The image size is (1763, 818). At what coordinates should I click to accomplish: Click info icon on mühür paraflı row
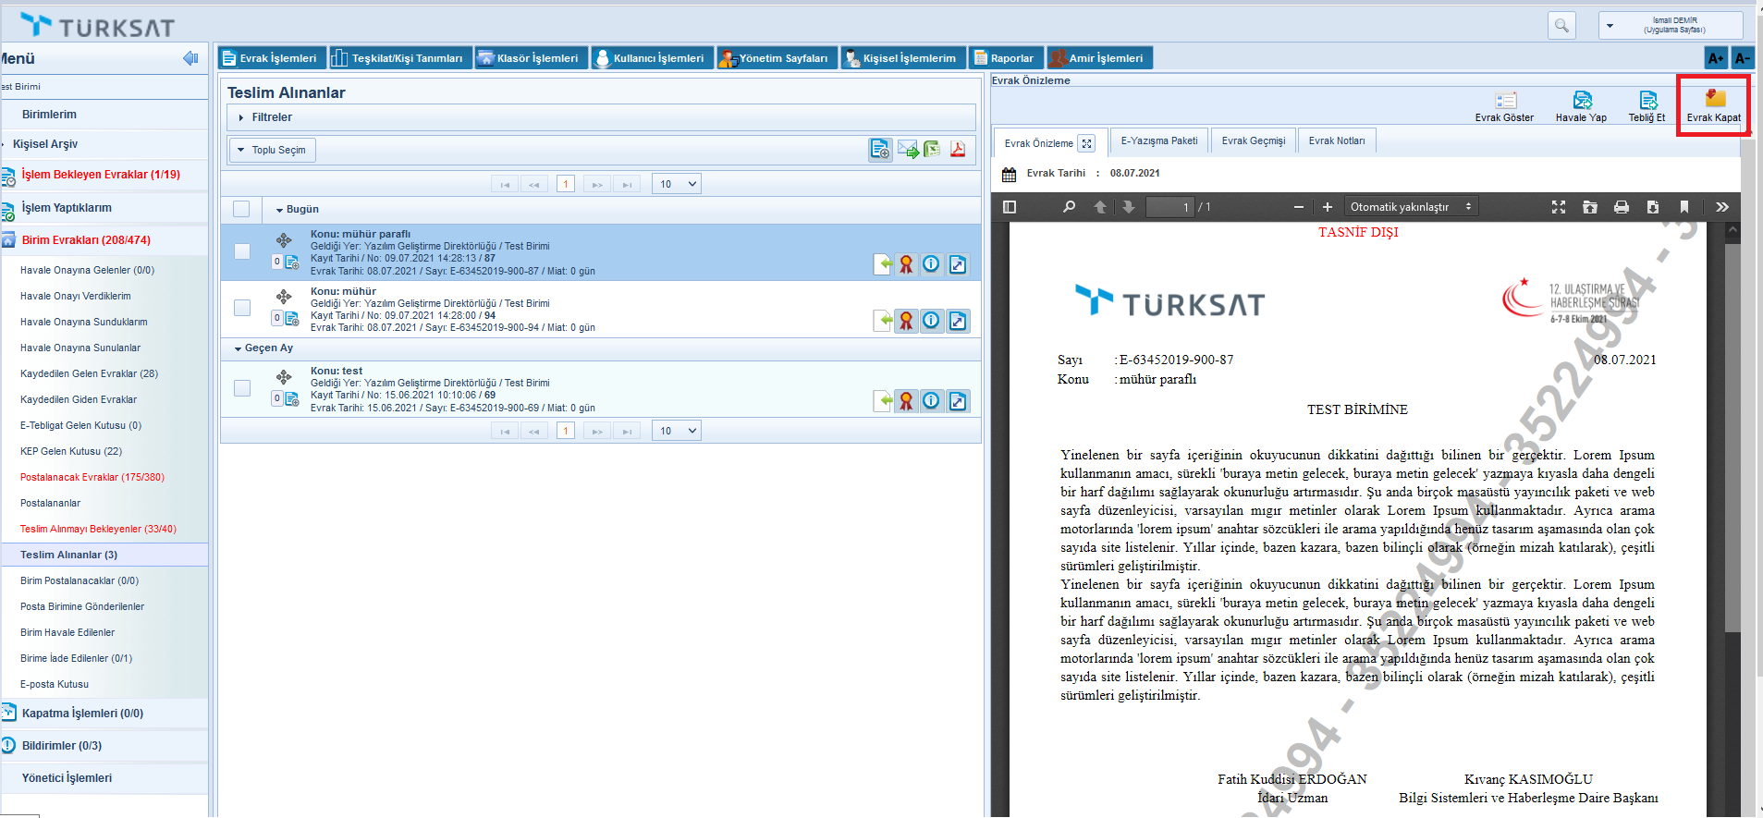[931, 264]
